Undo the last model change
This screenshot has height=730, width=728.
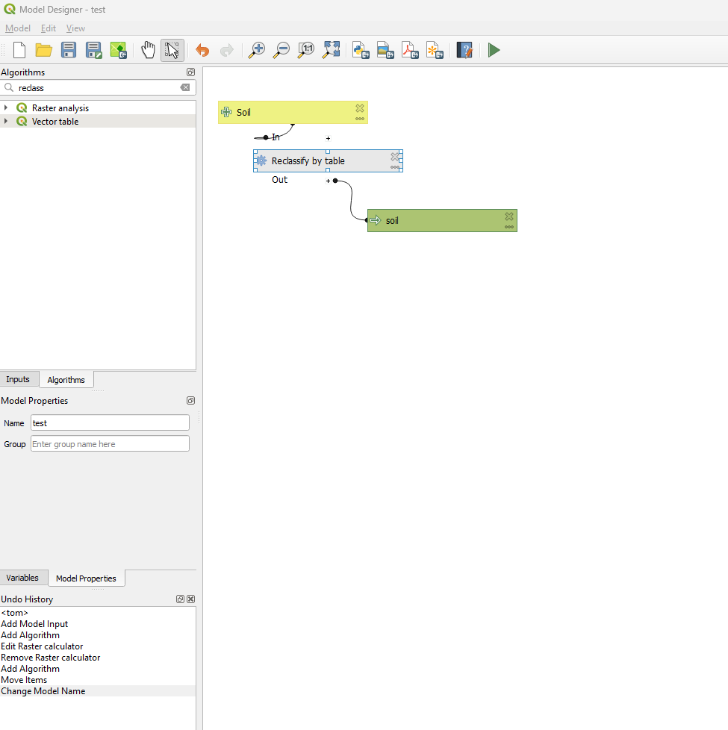coord(202,50)
